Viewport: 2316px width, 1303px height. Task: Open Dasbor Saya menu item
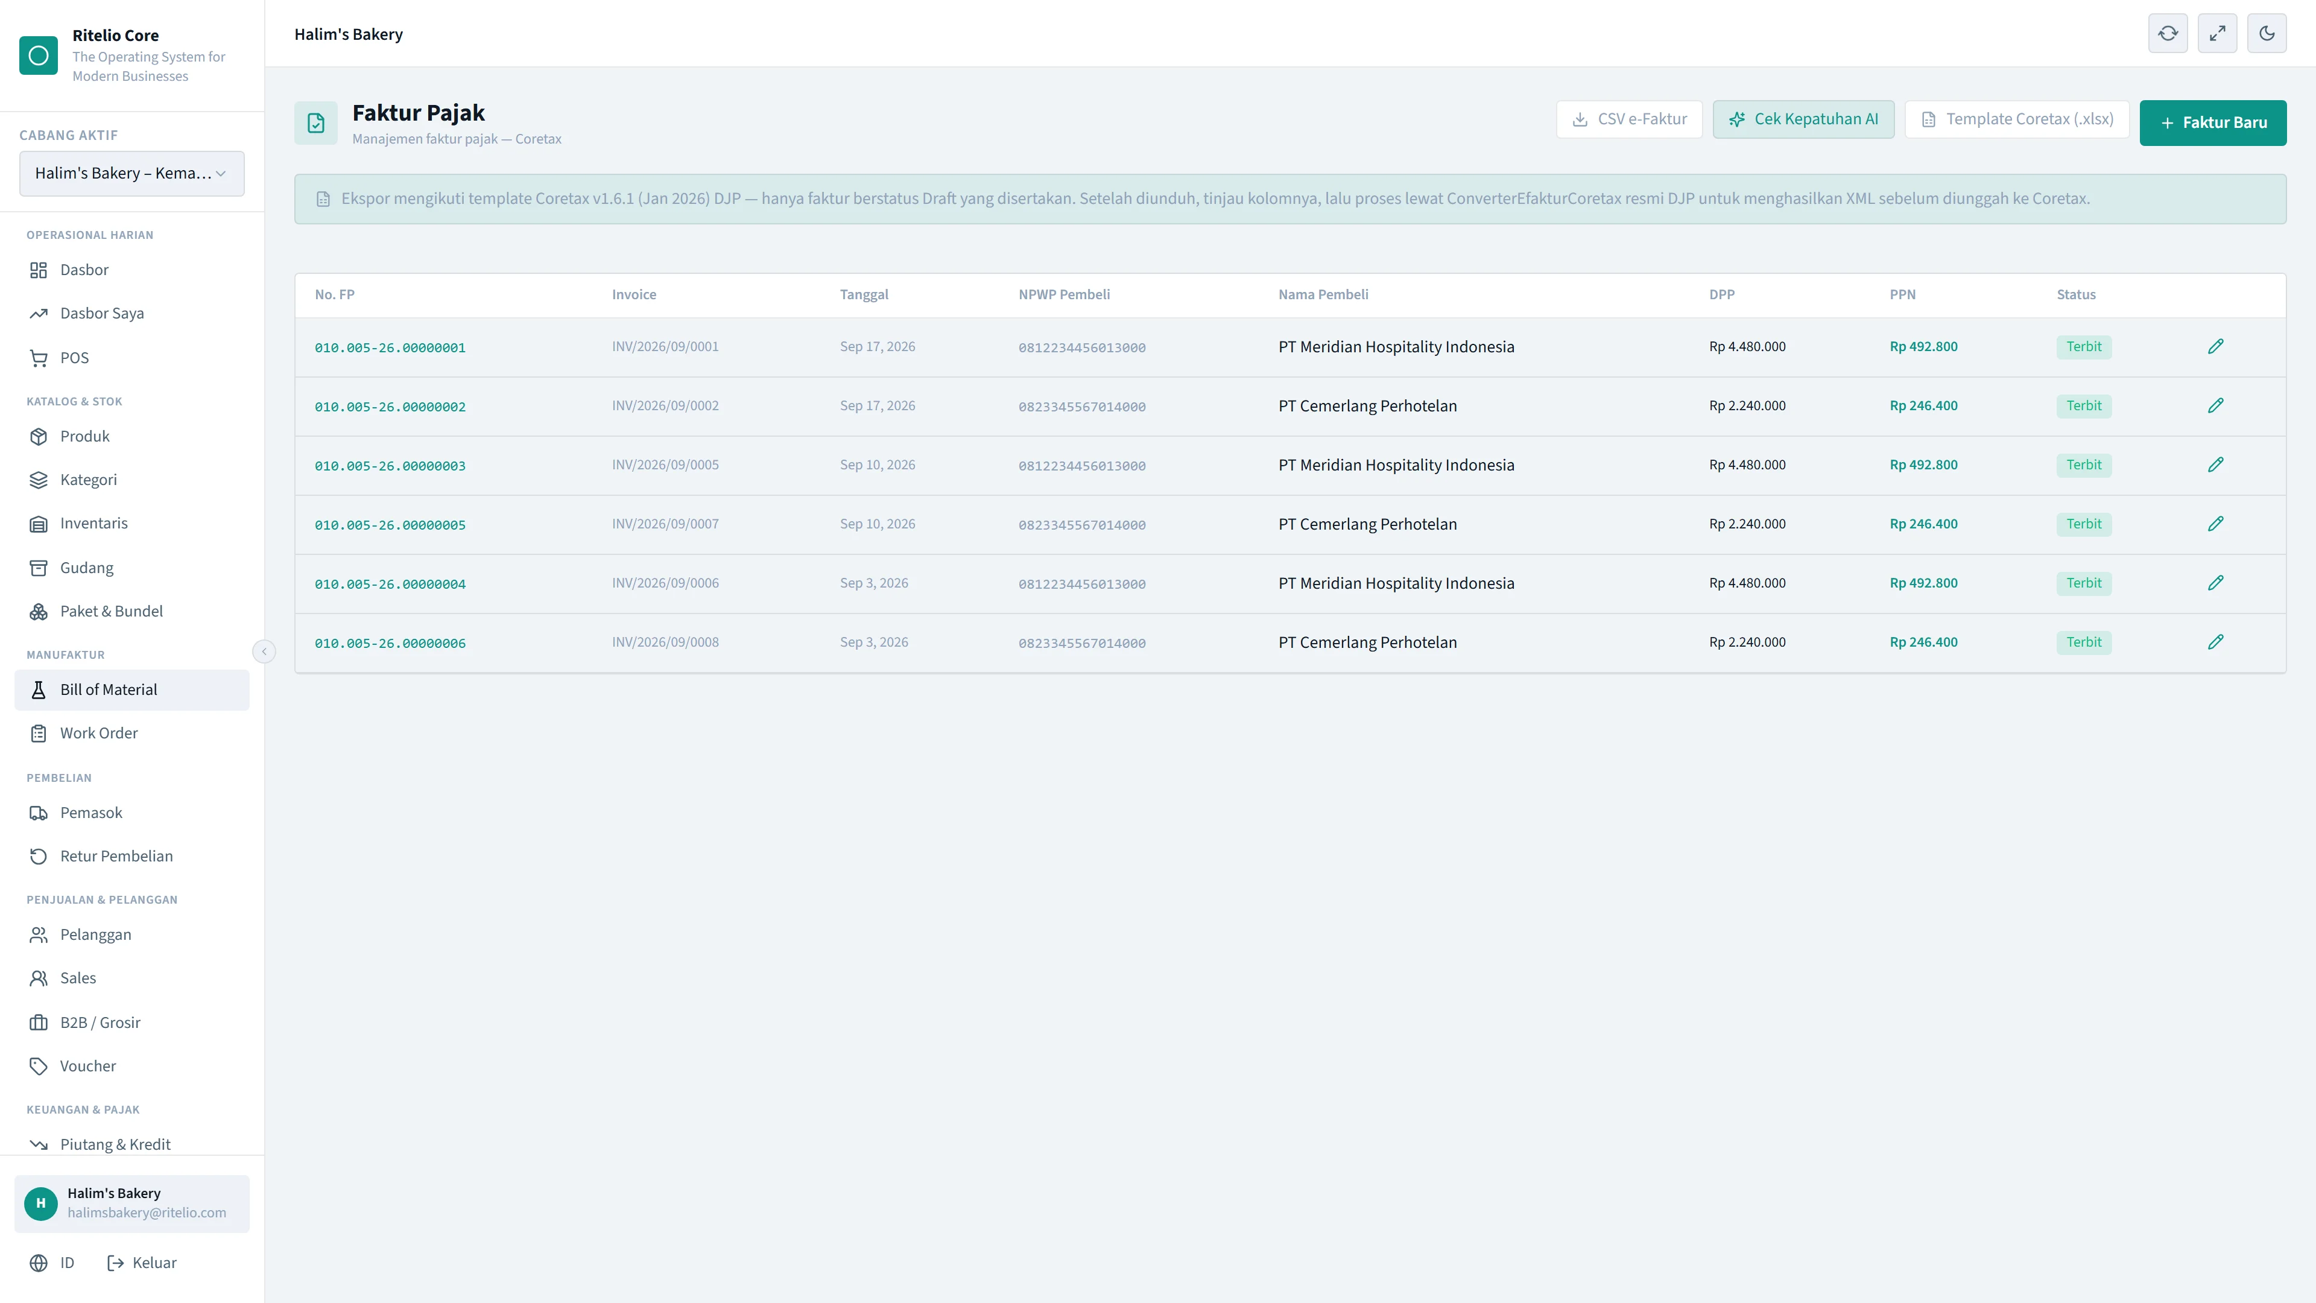click(131, 314)
